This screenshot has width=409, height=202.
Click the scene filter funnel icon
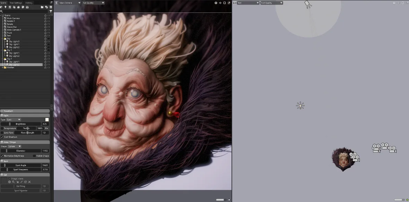pyautogui.click(x=51, y=11)
